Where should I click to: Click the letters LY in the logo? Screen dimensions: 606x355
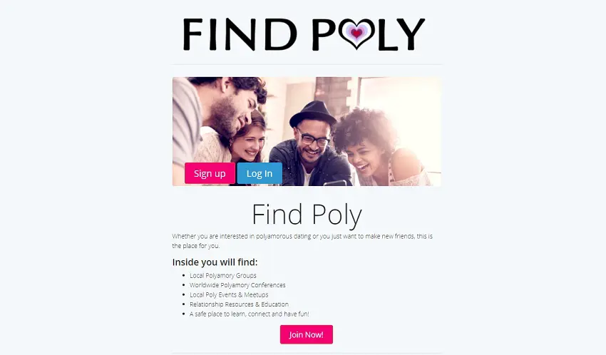point(401,34)
